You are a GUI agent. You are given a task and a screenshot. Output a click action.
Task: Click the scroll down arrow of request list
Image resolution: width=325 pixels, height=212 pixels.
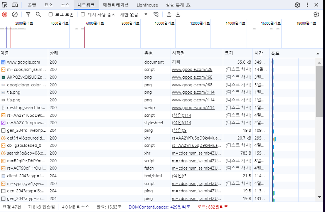pos(319,197)
